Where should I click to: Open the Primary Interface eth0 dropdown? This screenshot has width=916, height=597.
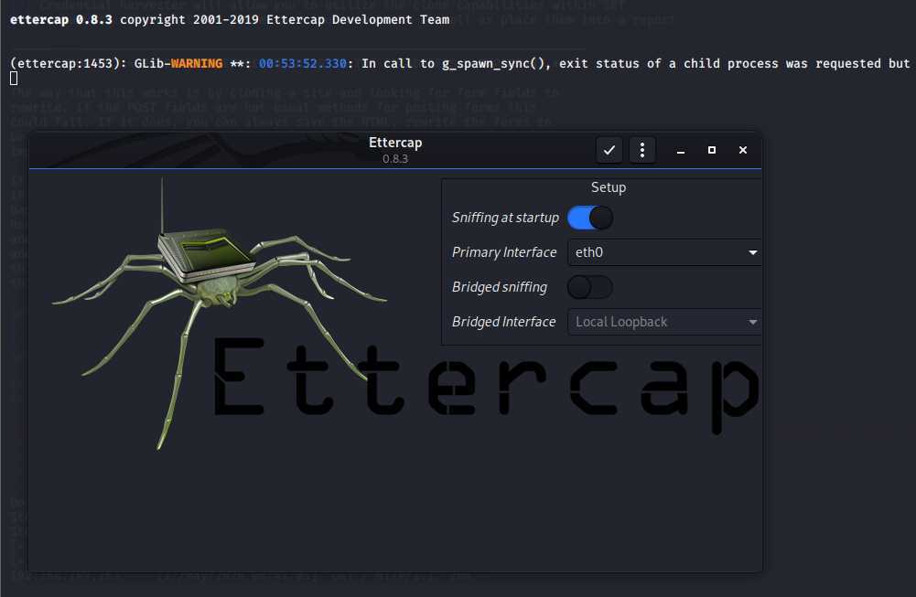pos(664,252)
